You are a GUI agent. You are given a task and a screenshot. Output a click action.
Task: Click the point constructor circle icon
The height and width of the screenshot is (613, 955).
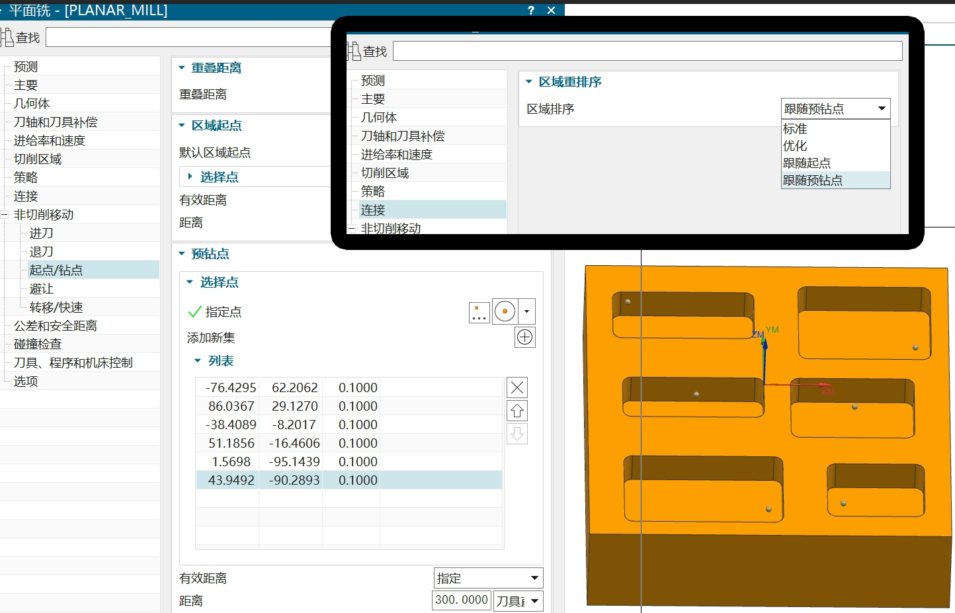coord(505,311)
